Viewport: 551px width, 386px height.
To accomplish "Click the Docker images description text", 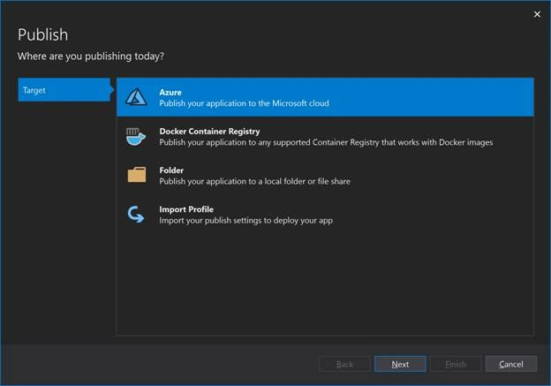I will point(326,142).
